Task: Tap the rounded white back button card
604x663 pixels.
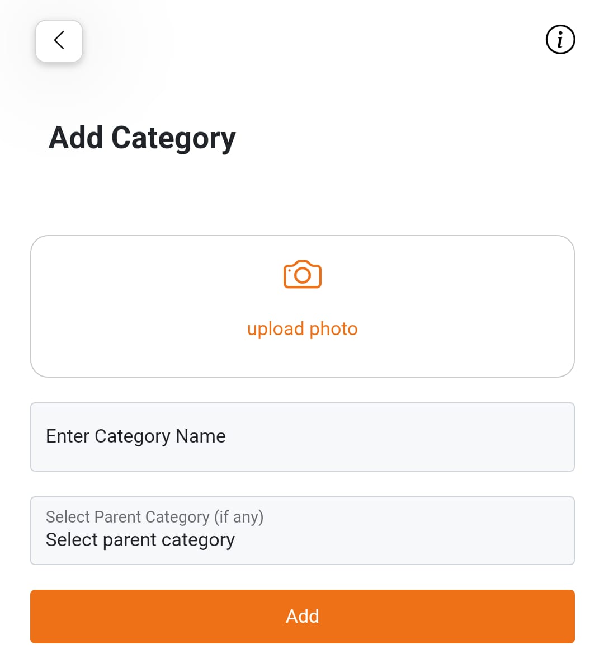Action: coord(59,41)
